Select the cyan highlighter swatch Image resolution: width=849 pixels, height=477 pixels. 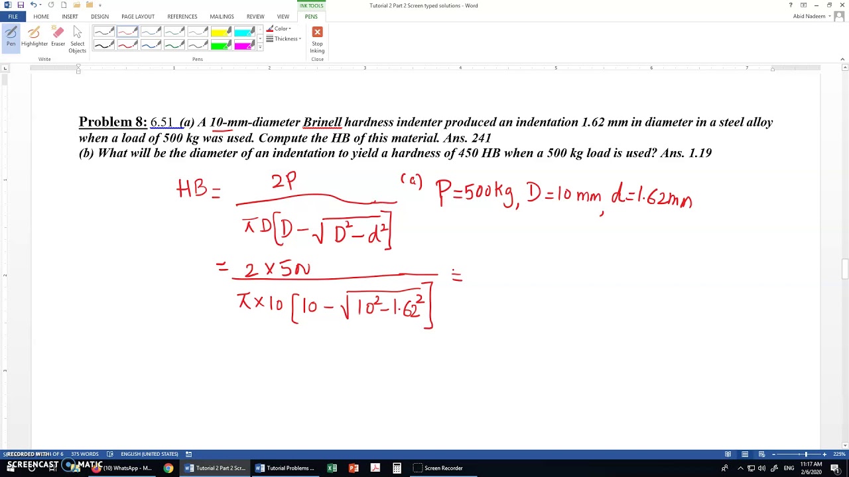coord(244,32)
